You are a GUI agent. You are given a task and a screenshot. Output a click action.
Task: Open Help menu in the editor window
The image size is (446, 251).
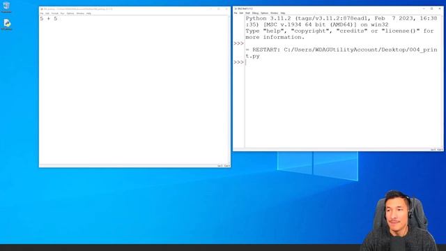click(89, 13)
